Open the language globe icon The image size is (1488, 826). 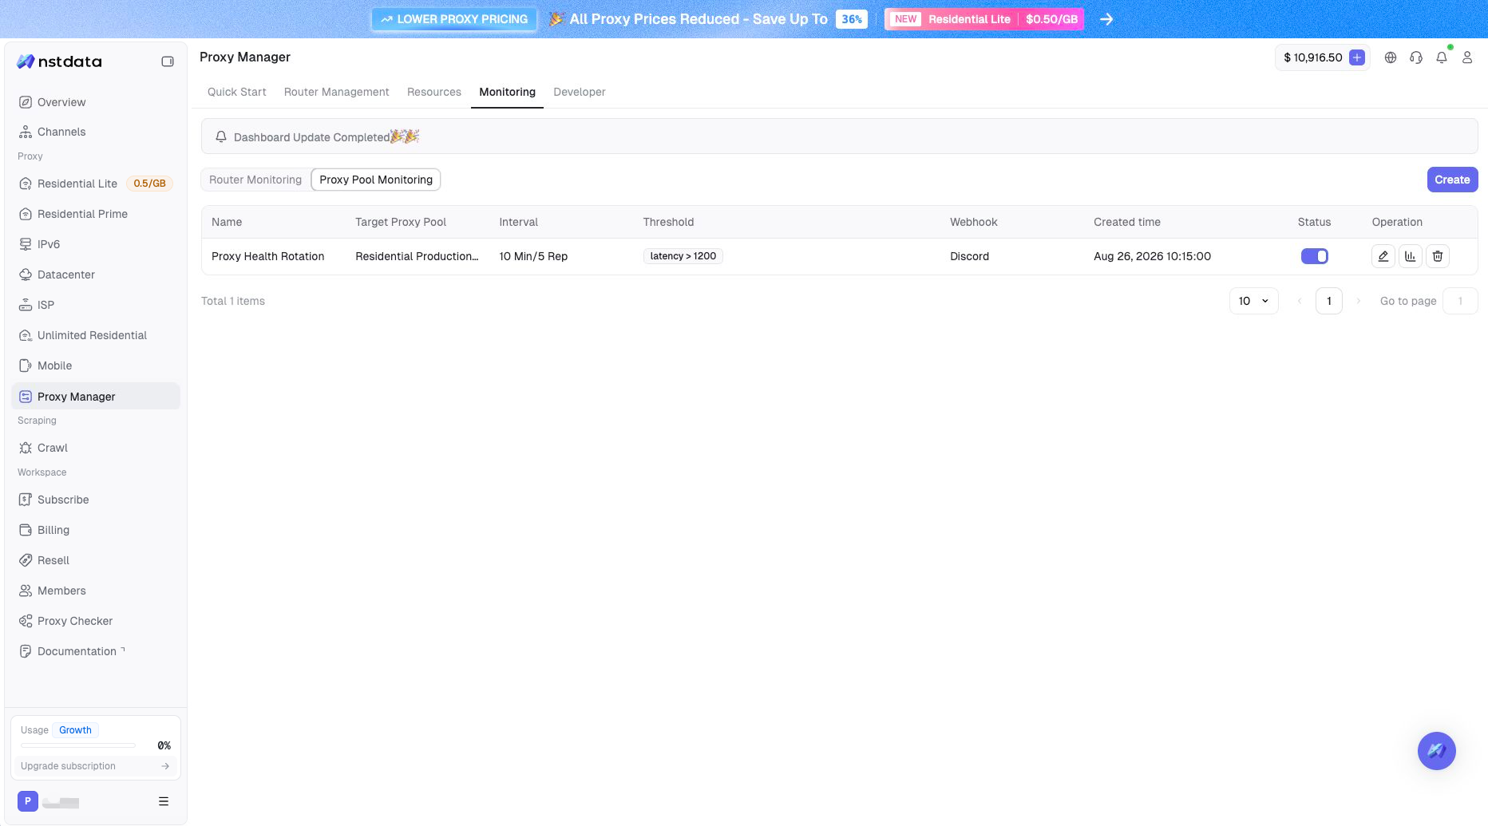[x=1391, y=57]
